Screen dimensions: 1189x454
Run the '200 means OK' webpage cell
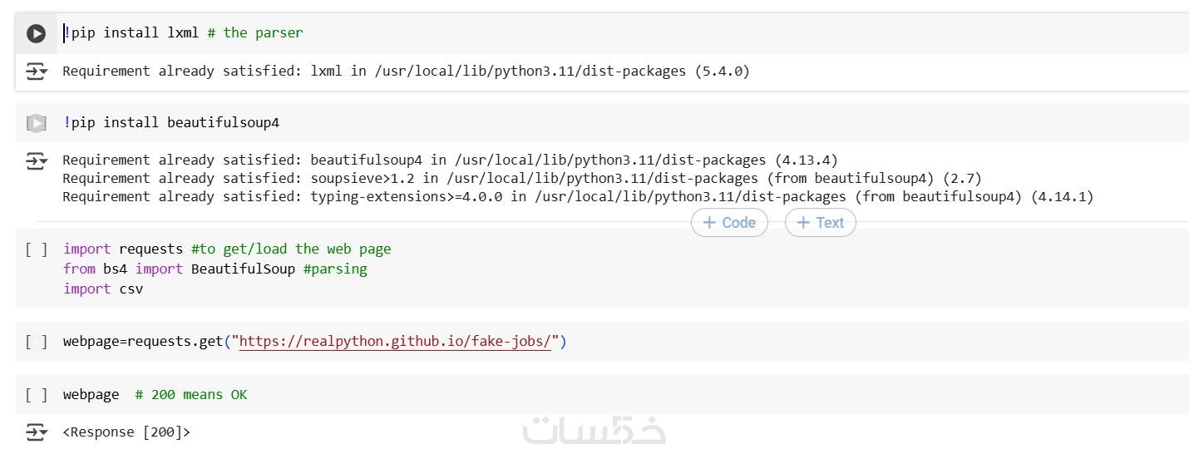(x=36, y=395)
